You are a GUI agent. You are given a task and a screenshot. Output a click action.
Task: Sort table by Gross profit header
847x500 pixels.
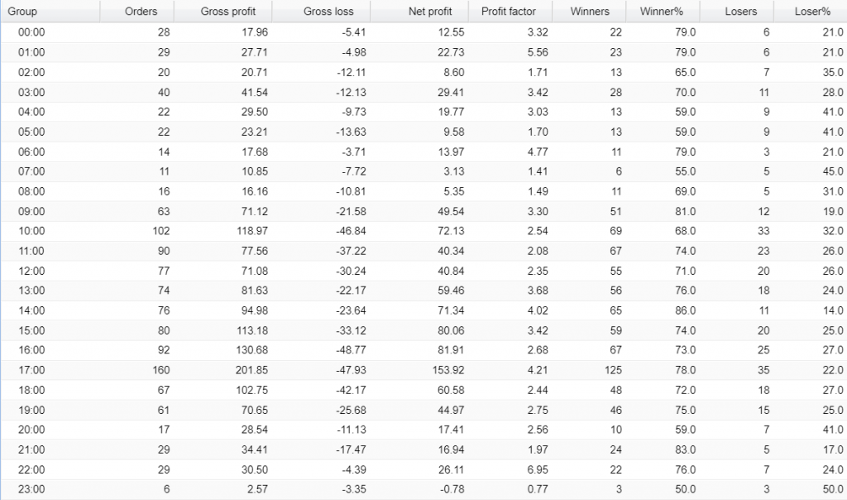pos(227,12)
